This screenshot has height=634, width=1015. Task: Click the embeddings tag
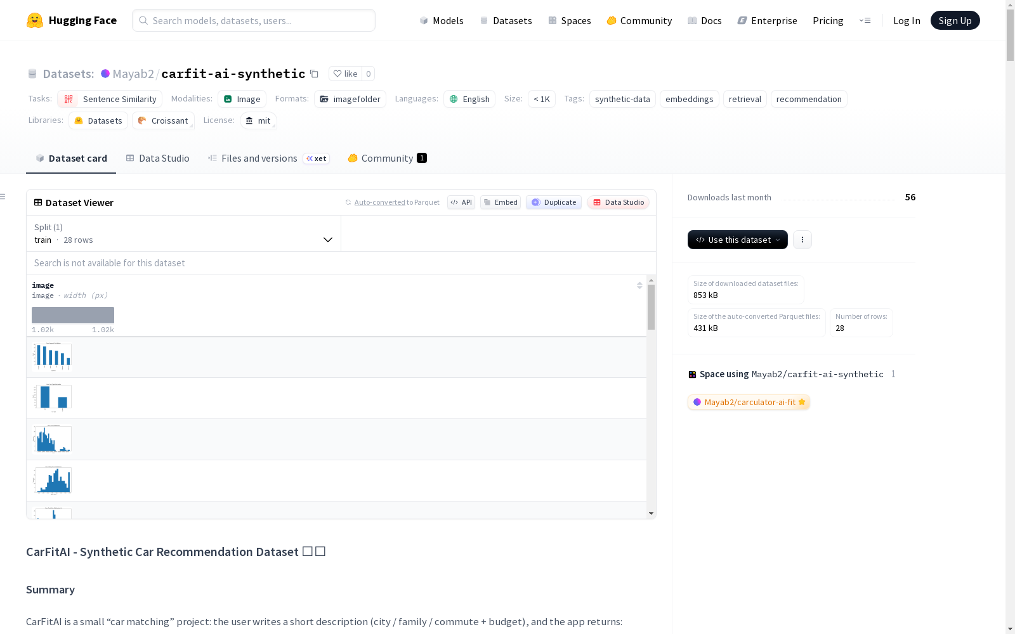click(690, 99)
